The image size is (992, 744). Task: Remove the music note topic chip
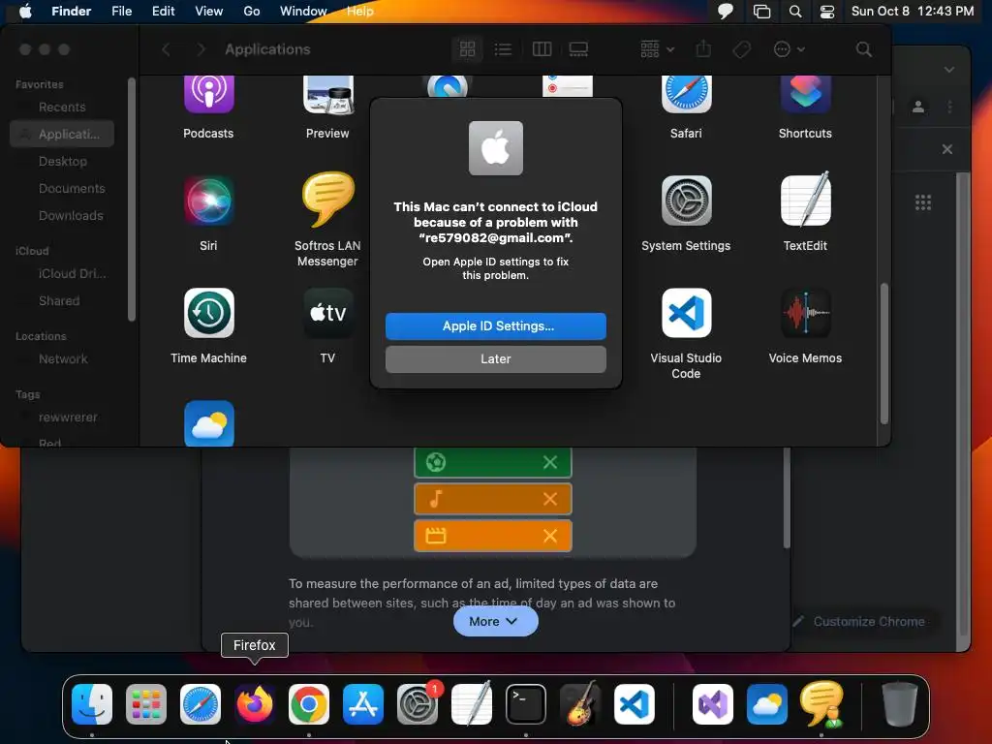pyautogui.click(x=550, y=499)
